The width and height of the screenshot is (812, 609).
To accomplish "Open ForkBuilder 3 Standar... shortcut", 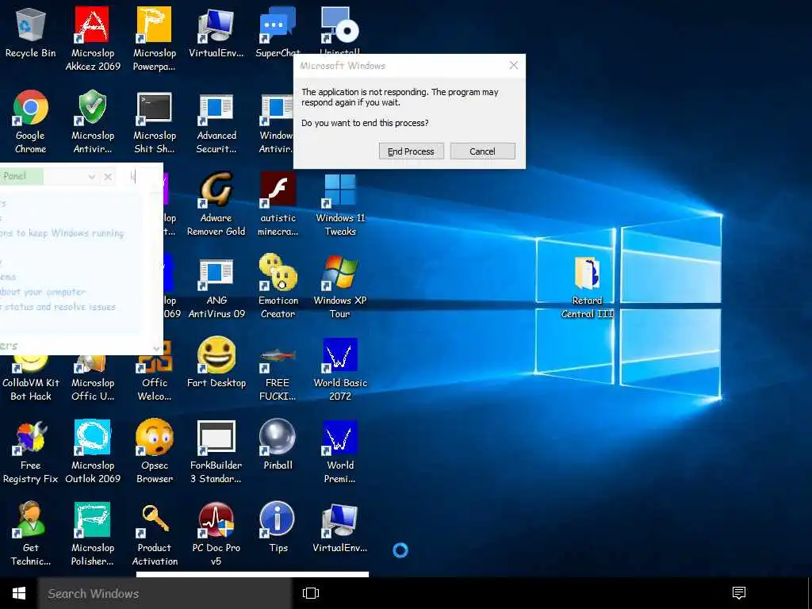I will (x=216, y=451).
